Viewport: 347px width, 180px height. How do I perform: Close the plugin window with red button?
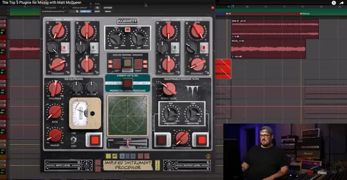click(213, 8)
